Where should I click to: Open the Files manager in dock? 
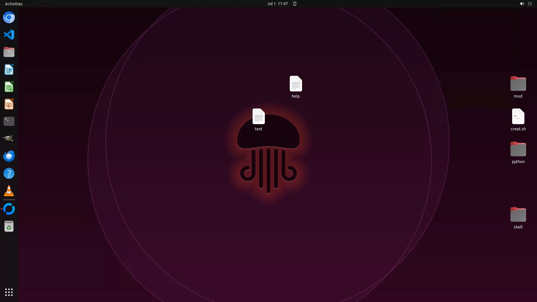(9, 52)
